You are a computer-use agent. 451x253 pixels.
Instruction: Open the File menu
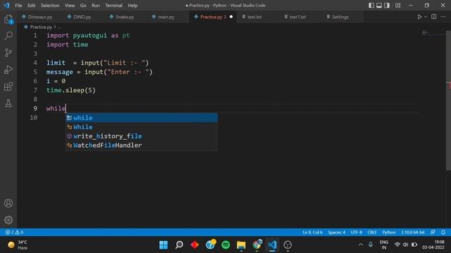pyautogui.click(x=18, y=6)
